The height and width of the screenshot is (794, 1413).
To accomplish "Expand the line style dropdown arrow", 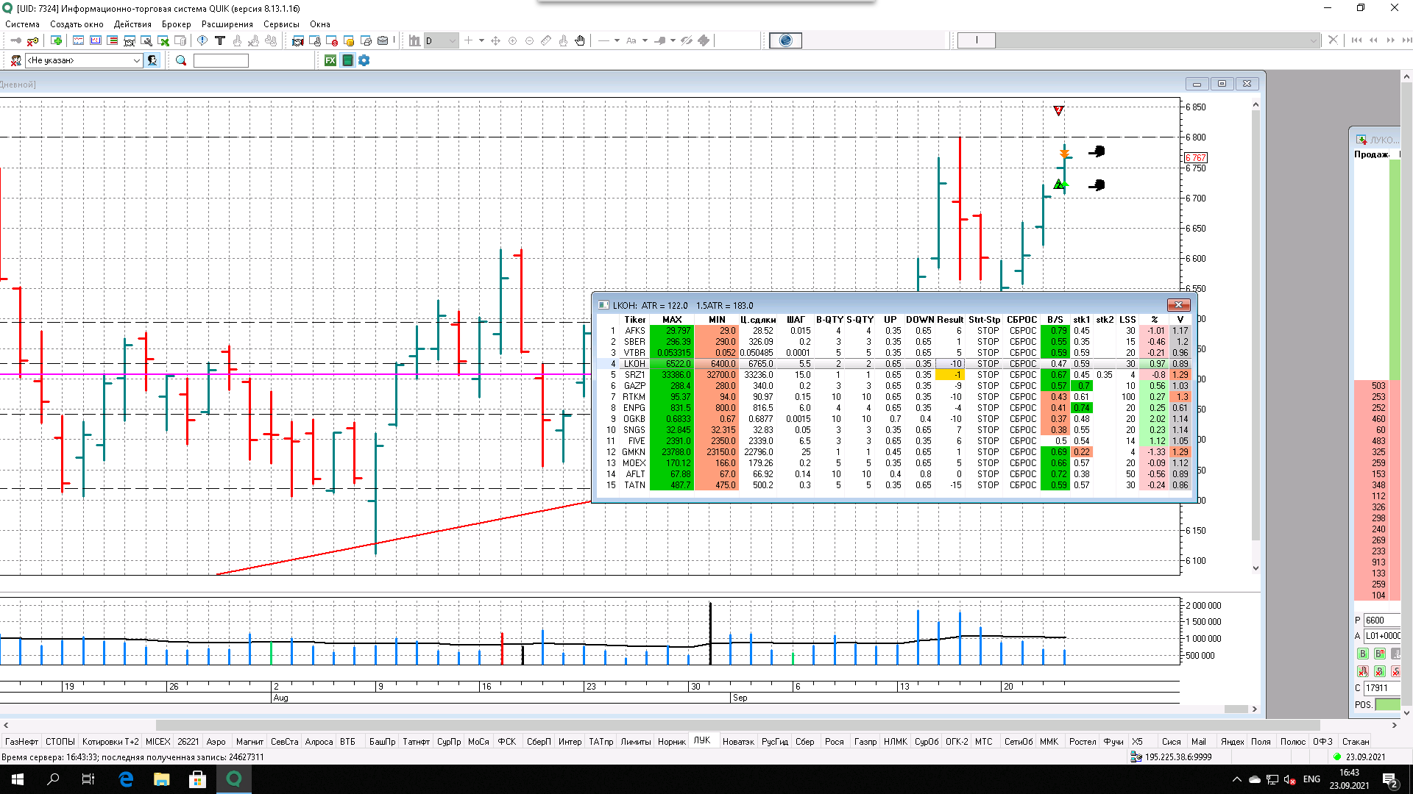I will tap(617, 40).
